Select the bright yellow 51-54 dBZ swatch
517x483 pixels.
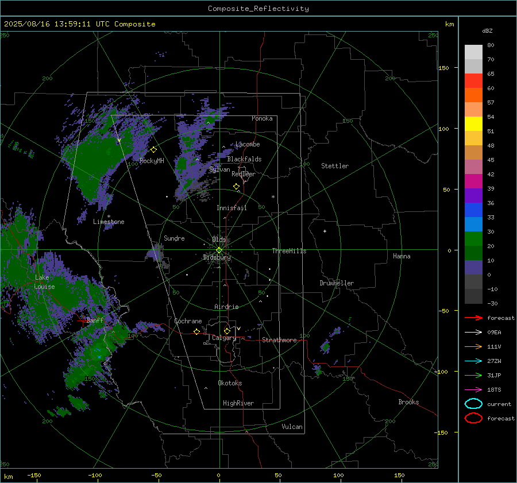473,124
